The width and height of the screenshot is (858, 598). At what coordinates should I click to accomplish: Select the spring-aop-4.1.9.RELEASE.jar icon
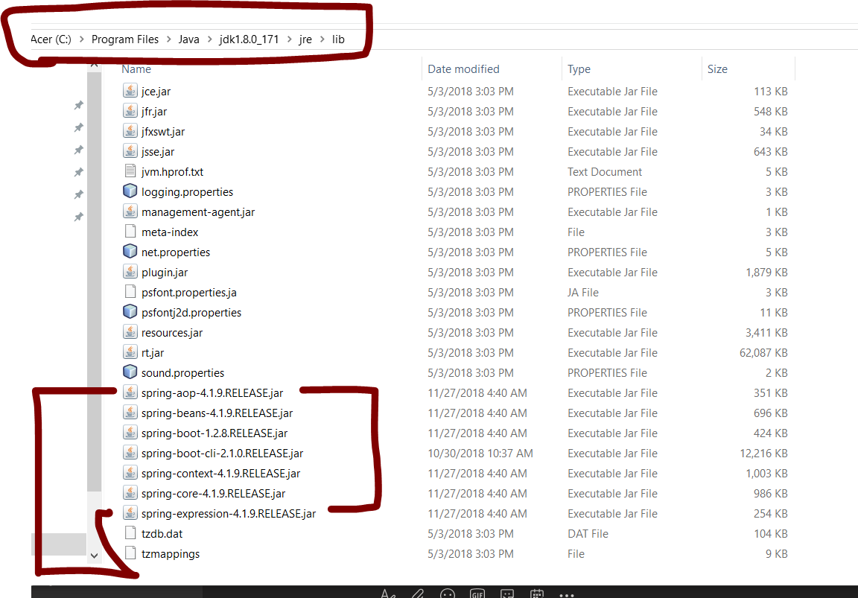(130, 392)
